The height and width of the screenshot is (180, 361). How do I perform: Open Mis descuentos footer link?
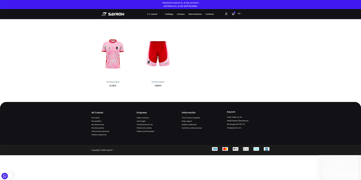click(97, 128)
